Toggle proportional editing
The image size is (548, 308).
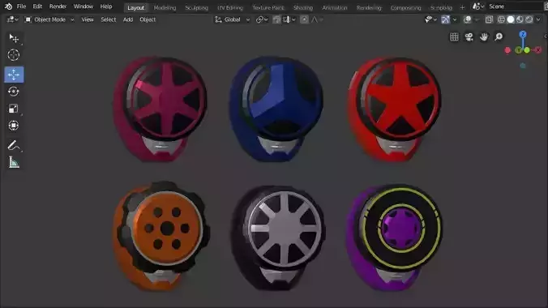(305, 19)
